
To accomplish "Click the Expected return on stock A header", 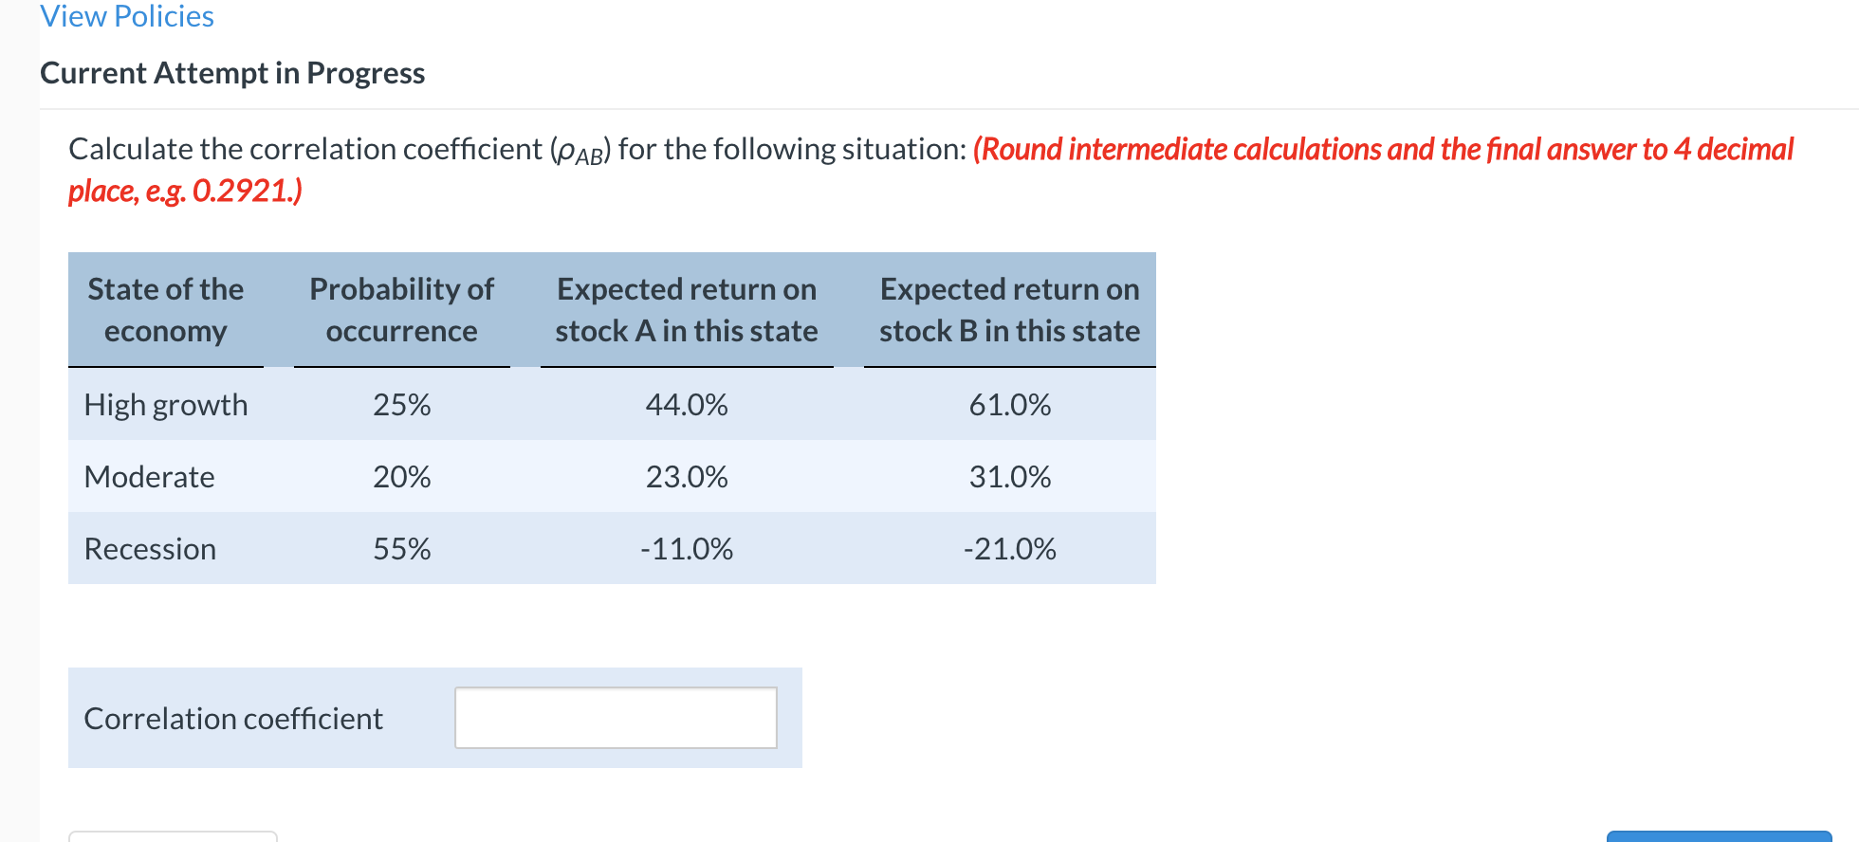I will point(686,309).
